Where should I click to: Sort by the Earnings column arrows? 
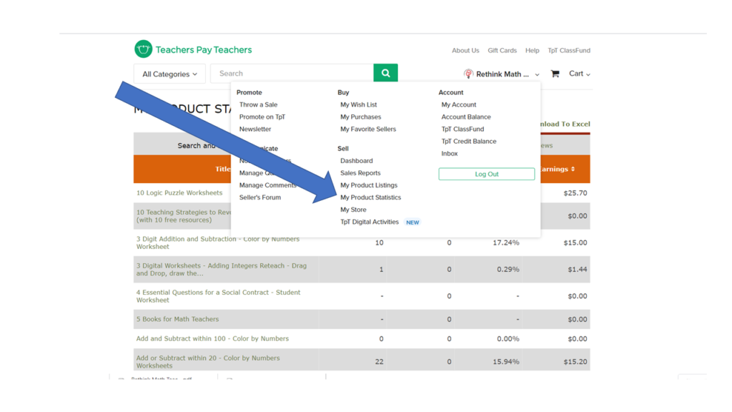(573, 170)
